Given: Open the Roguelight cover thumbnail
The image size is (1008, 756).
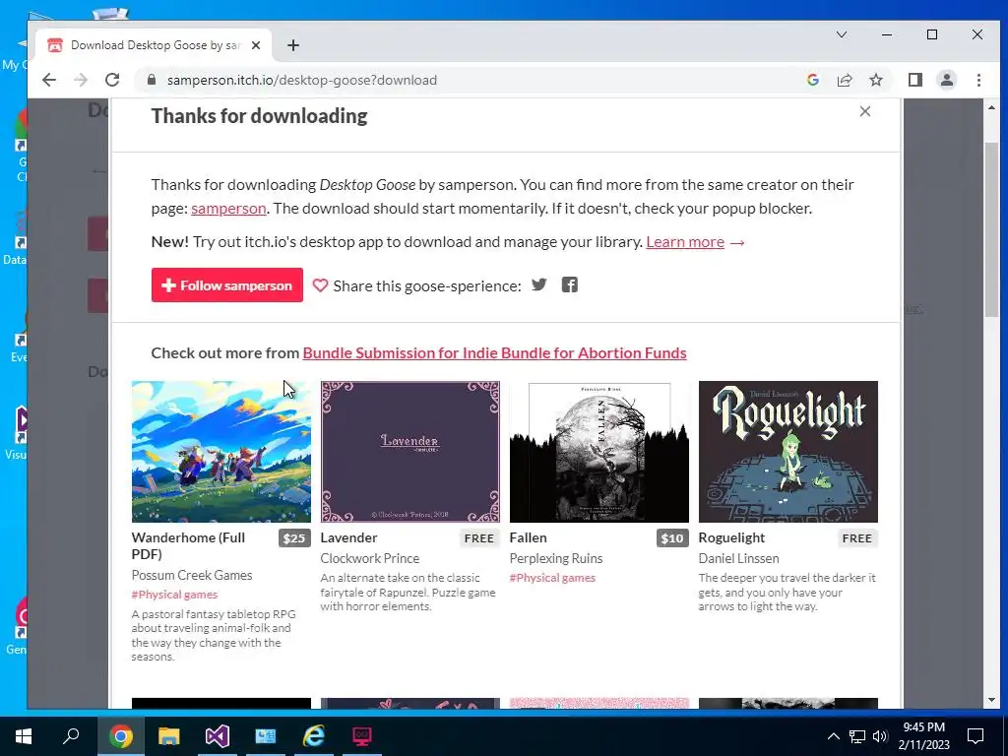Looking at the screenshot, I should coord(788,451).
